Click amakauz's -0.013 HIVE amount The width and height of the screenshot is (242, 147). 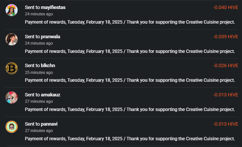[225, 95]
